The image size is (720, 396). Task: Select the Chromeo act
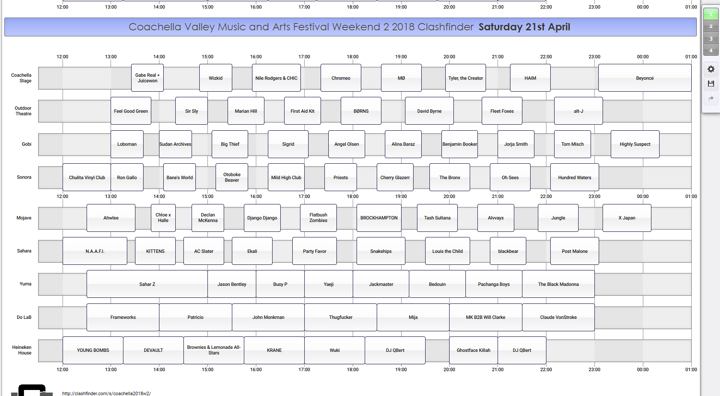click(341, 78)
